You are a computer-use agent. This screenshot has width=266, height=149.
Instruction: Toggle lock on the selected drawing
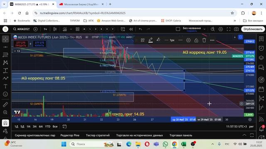pos(196,40)
